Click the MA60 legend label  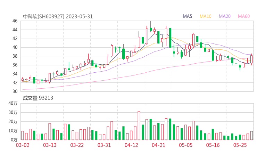[x=244, y=16]
